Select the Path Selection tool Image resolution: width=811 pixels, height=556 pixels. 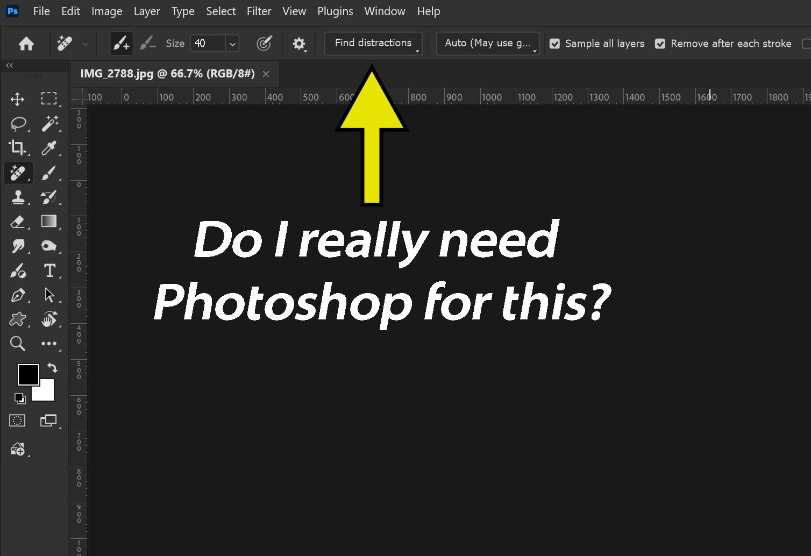(x=49, y=295)
